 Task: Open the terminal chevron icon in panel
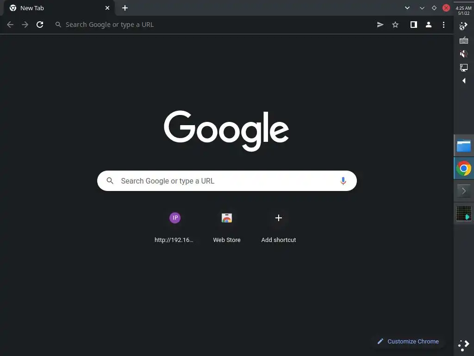click(x=464, y=191)
